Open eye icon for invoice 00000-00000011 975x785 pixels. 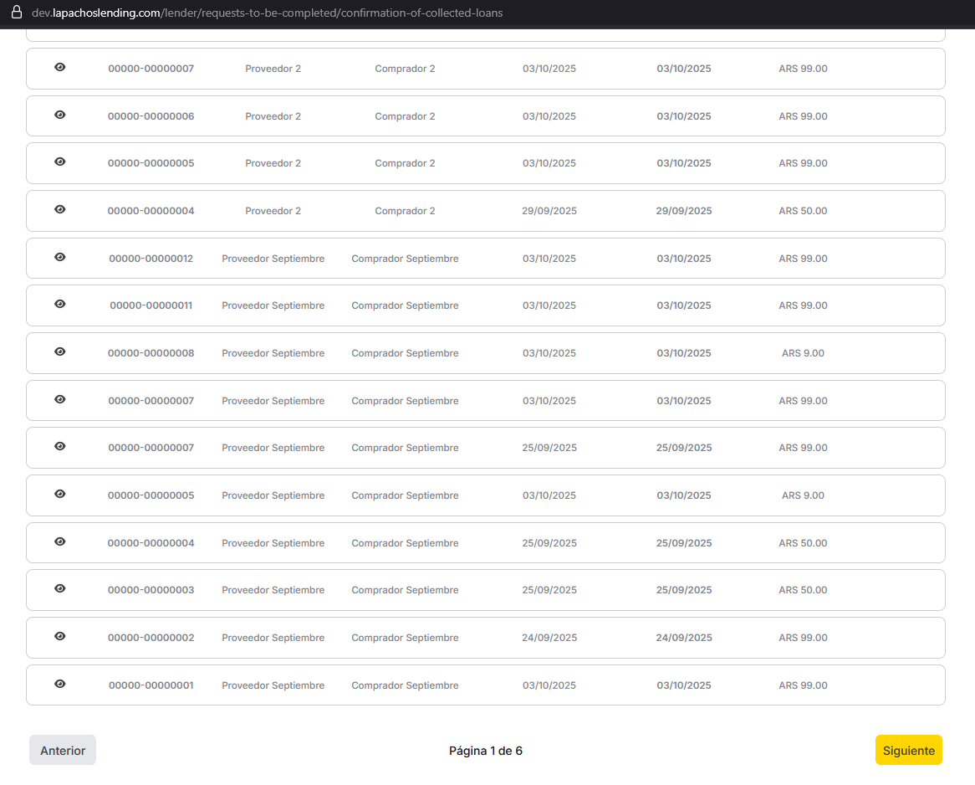60,305
